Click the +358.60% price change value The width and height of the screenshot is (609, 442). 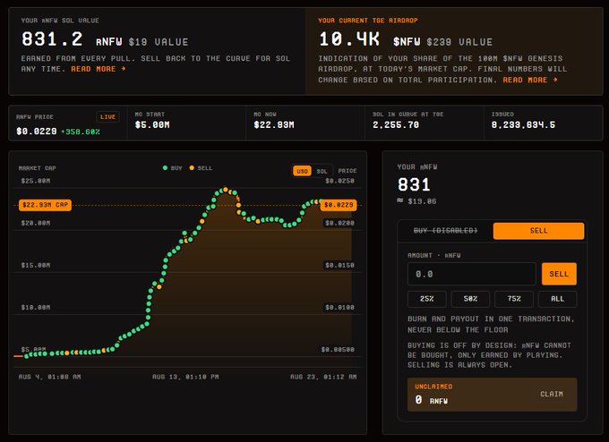[x=81, y=132]
